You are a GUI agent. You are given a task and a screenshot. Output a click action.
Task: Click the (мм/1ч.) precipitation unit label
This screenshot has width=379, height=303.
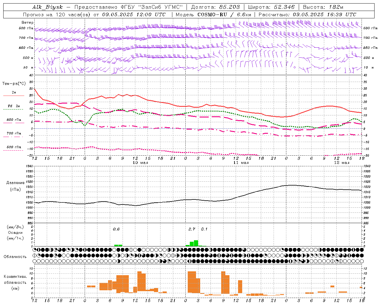coord(15,238)
